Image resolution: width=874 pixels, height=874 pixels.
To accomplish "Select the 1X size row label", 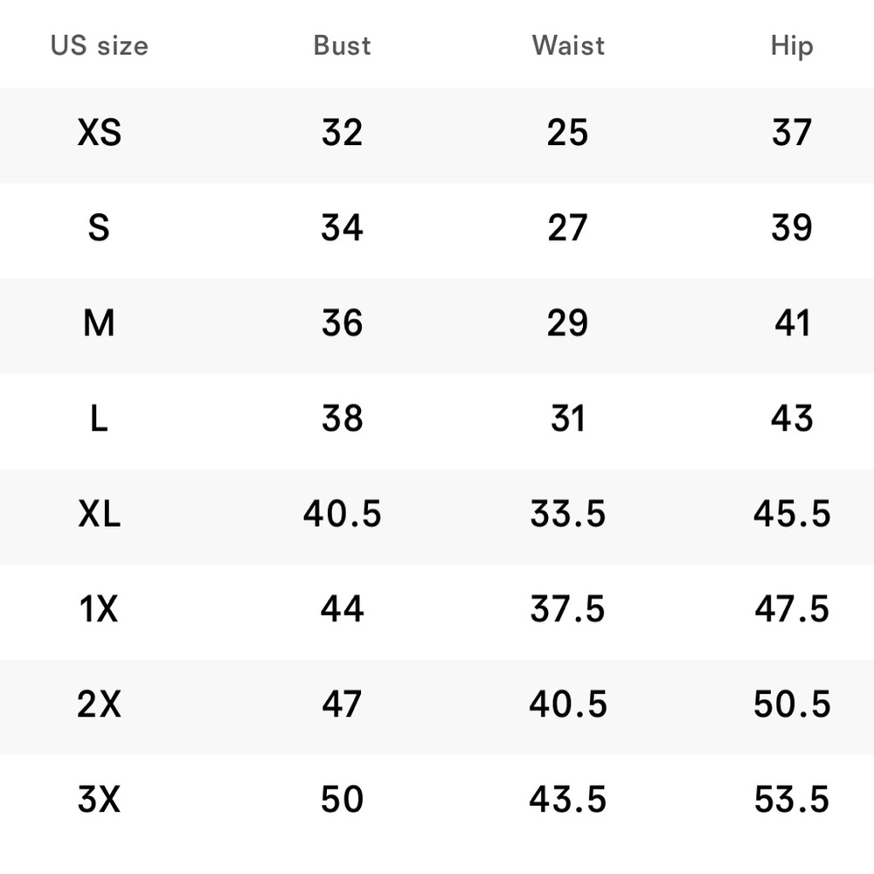I will [x=100, y=608].
